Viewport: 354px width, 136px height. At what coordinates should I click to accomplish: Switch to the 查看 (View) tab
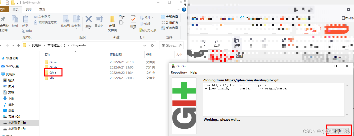(42, 9)
